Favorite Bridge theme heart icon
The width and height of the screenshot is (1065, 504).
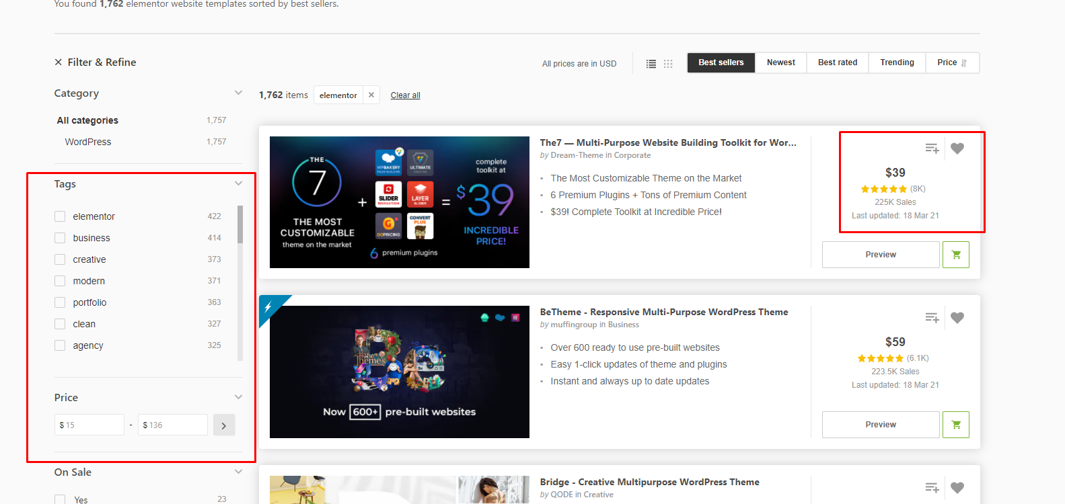(957, 488)
